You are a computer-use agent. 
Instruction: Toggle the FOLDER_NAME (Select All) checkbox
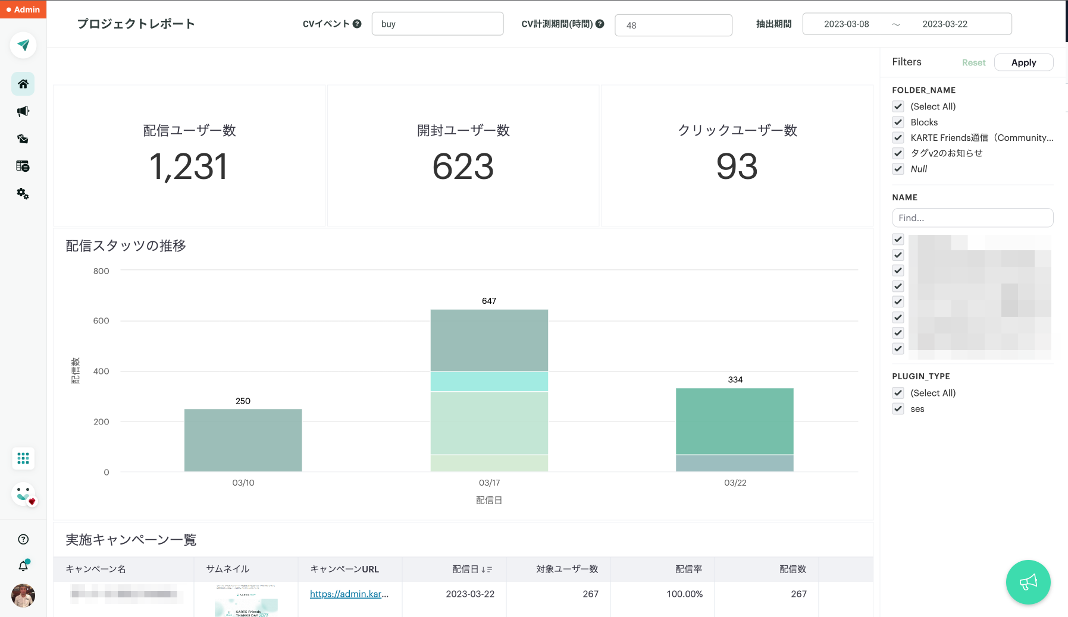click(898, 106)
